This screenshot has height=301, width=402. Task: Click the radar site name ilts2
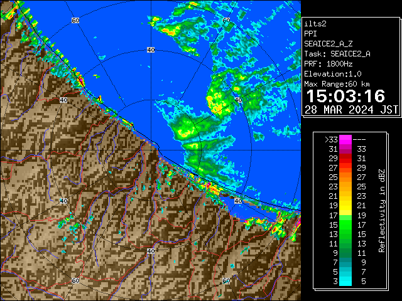coord(315,24)
